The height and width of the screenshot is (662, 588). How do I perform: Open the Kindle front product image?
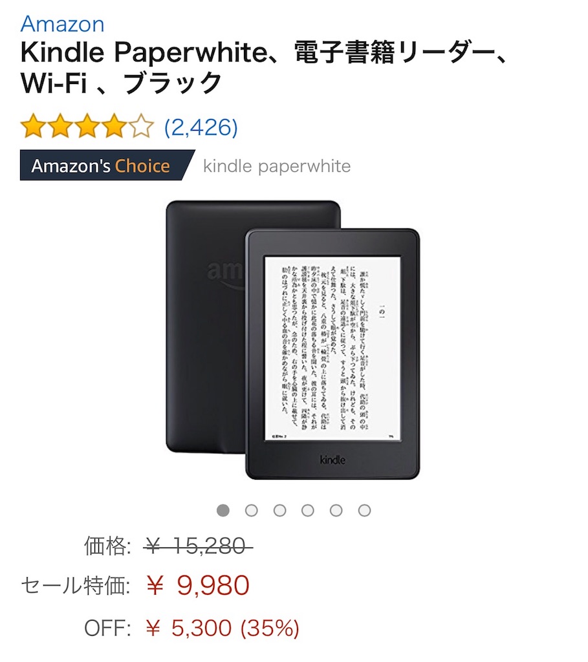[332, 354]
